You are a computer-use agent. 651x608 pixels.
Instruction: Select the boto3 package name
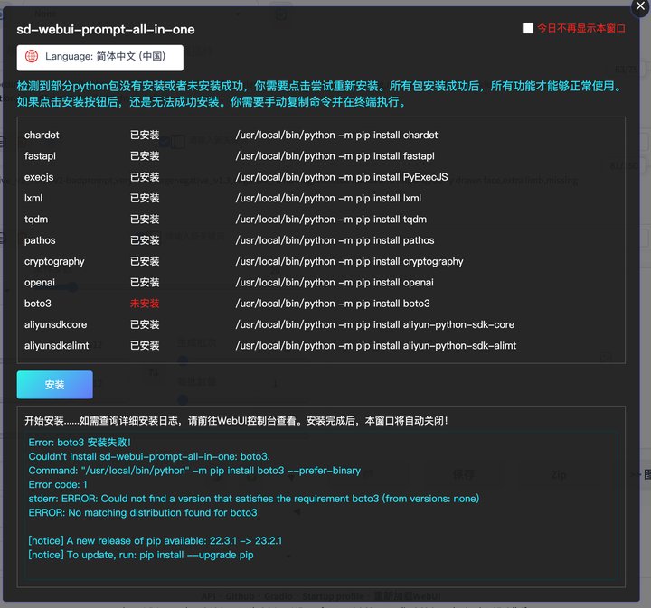tap(38, 304)
